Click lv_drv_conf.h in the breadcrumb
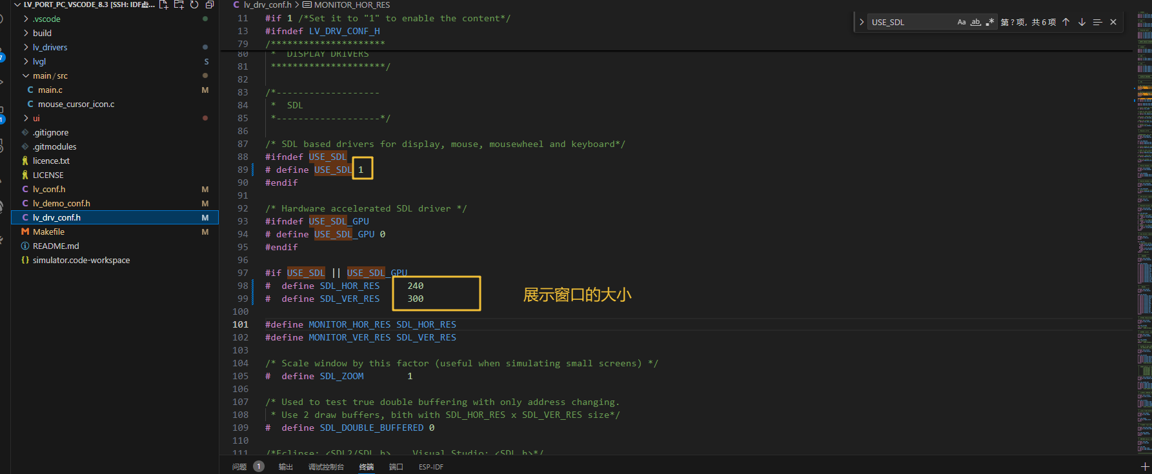Screen dimensions: 1152x474 pos(267,5)
